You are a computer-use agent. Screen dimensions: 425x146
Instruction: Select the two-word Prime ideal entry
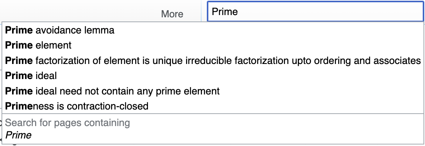[213, 75]
